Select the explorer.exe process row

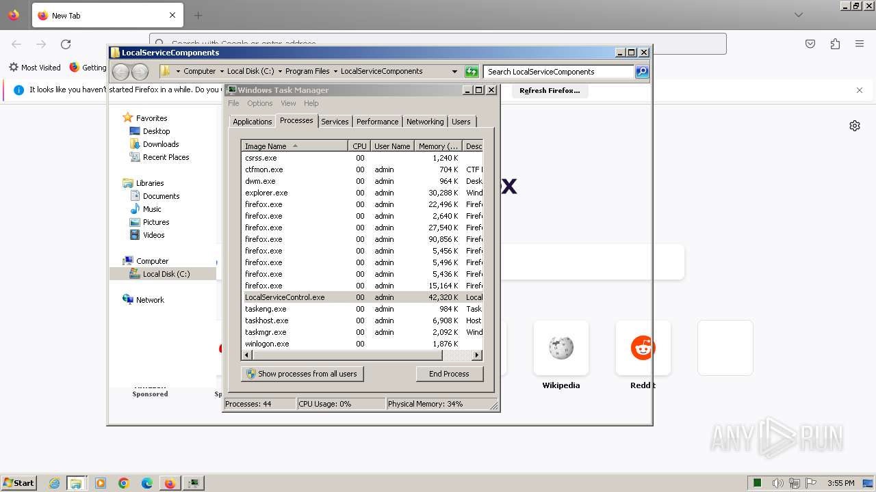(x=363, y=193)
